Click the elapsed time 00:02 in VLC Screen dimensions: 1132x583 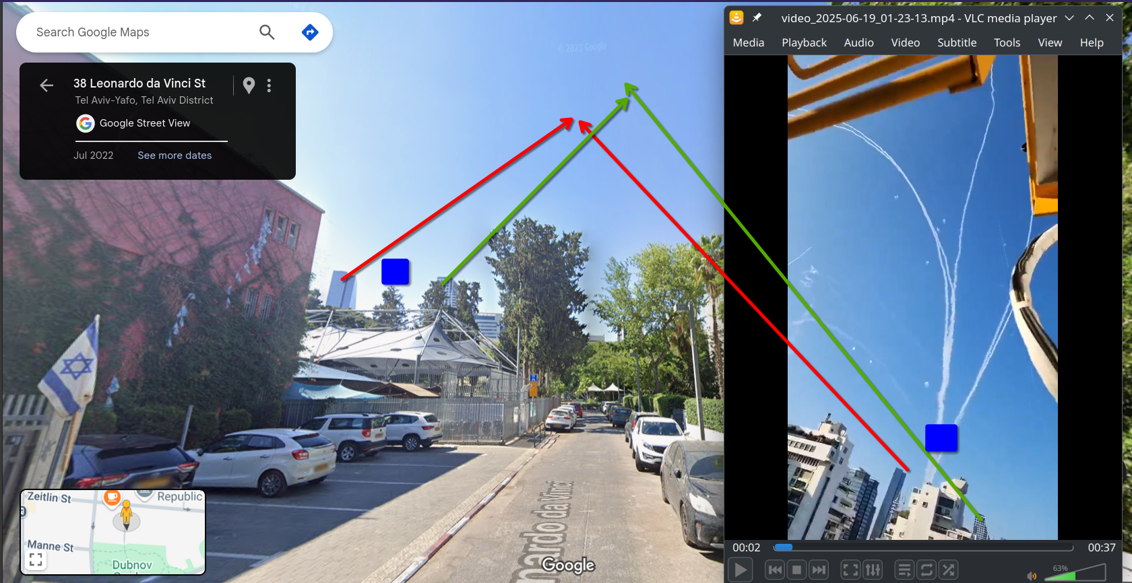[x=747, y=548]
